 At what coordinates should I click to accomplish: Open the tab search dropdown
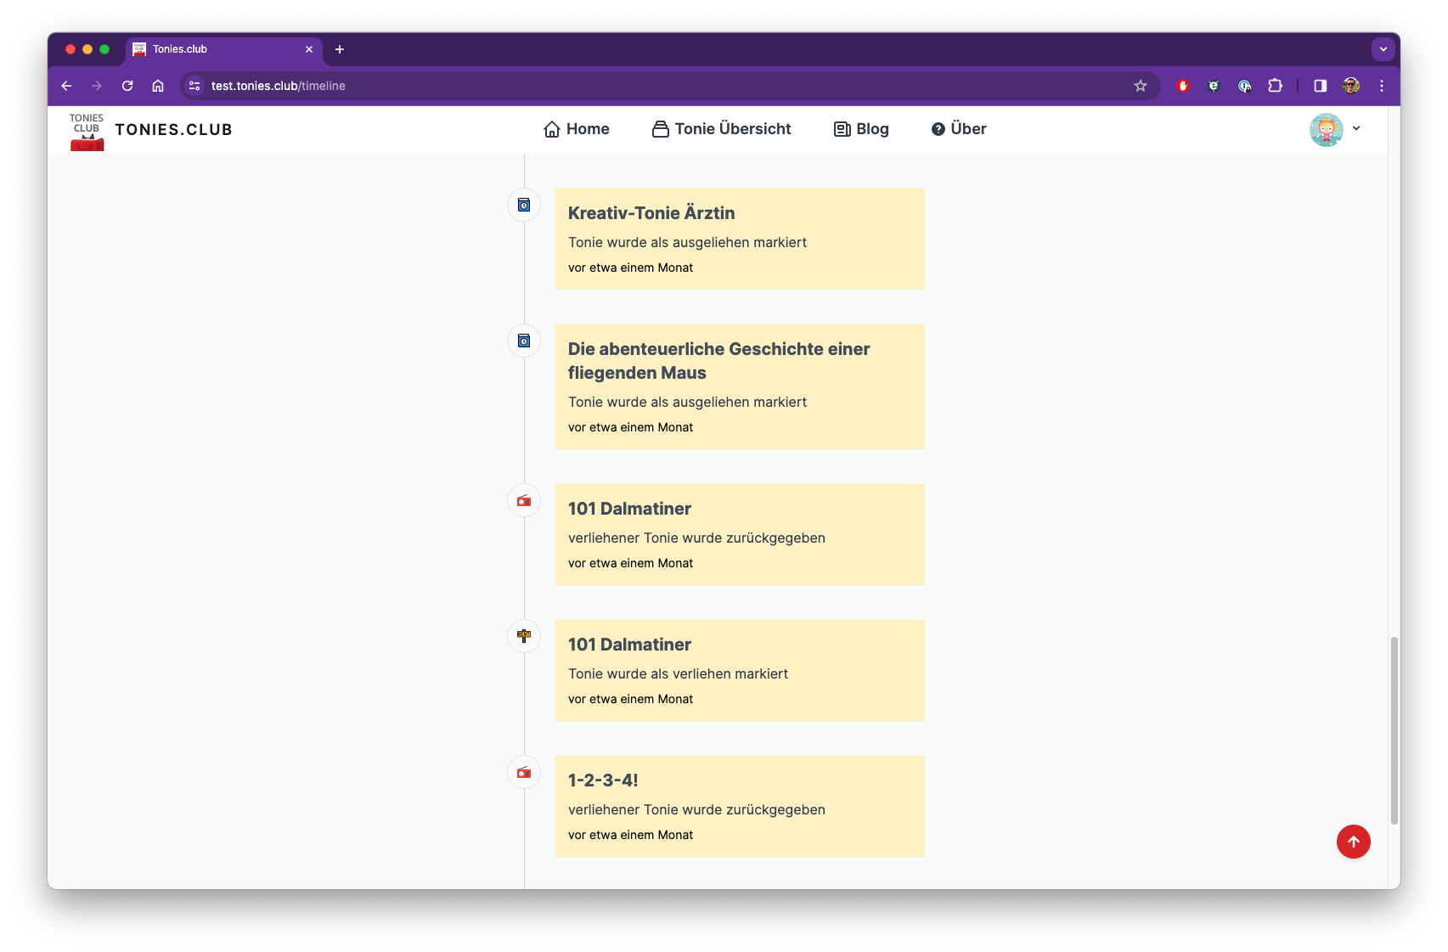(x=1383, y=49)
